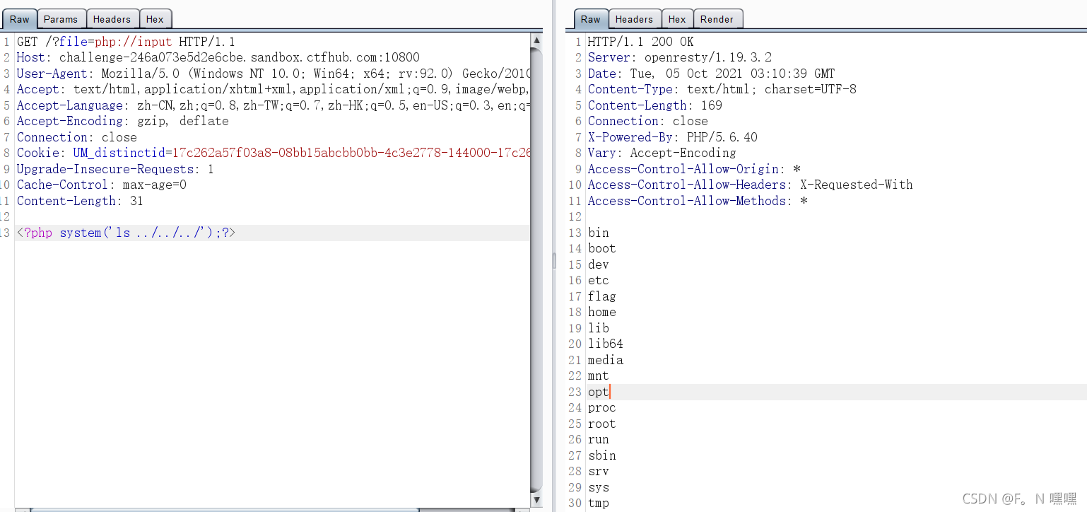Click the Host header line
This screenshot has width=1087, height=512.
pyautogui.click(x=218, y=57)
